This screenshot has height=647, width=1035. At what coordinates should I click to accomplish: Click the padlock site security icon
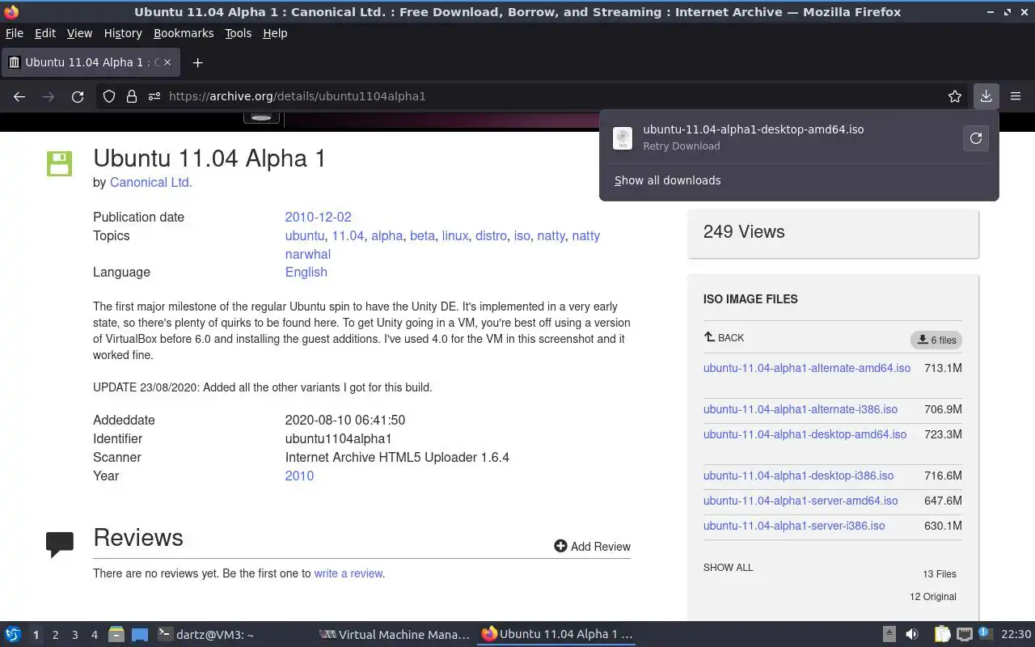132,96
